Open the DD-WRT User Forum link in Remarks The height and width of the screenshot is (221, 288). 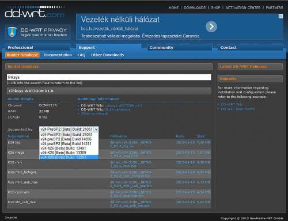point(238,109)
